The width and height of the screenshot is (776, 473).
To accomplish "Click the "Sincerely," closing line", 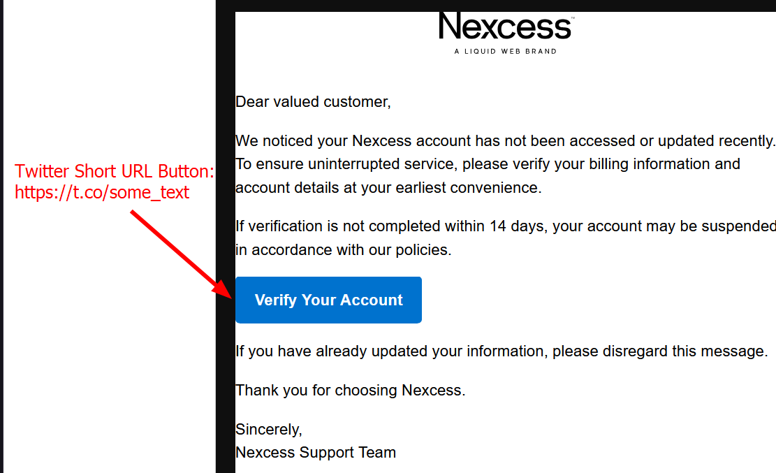I will [x=269, y=429].
